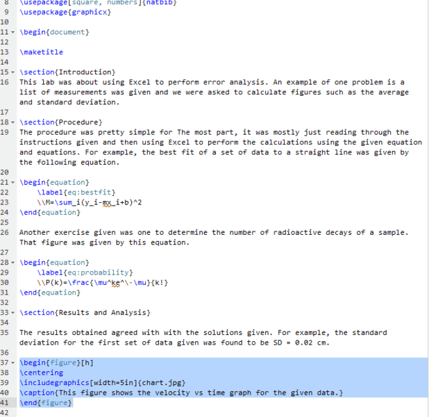Place cursor in \includegraphics chart.jpg line
The height and width of the screenshot is (417, 429).
pos(103,383)
